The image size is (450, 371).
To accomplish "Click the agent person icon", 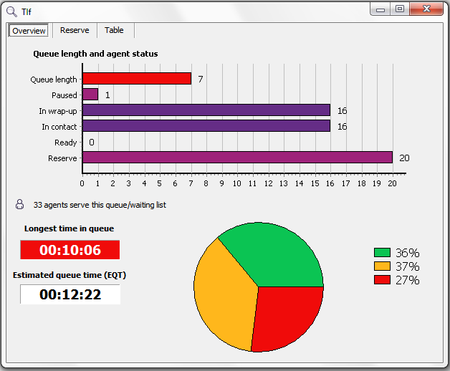I will click(19, 205).
